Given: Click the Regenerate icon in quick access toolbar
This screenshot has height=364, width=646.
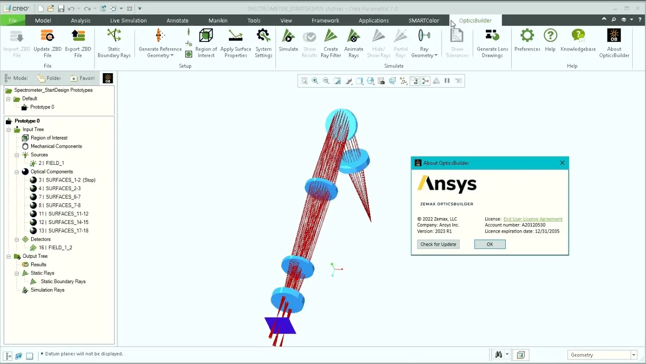Looking at the screenshot, I should 103,9.
